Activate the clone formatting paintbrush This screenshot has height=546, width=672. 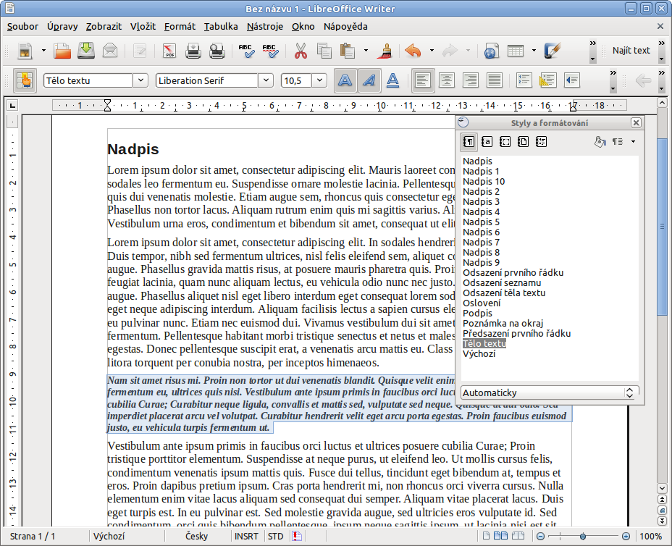tap(385, 51)
